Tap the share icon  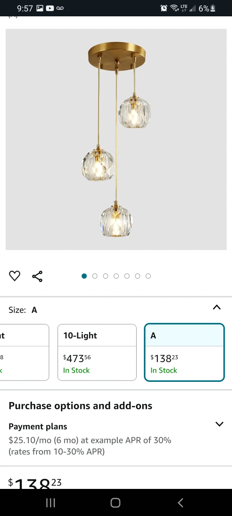click(x=37, y=276)
